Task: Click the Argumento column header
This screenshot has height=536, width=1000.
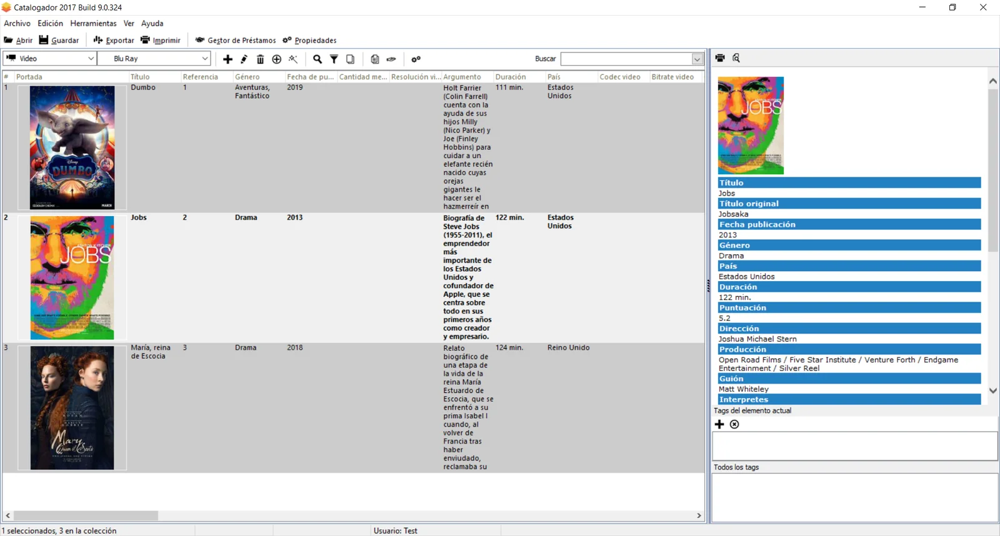Action: (467, 77)
